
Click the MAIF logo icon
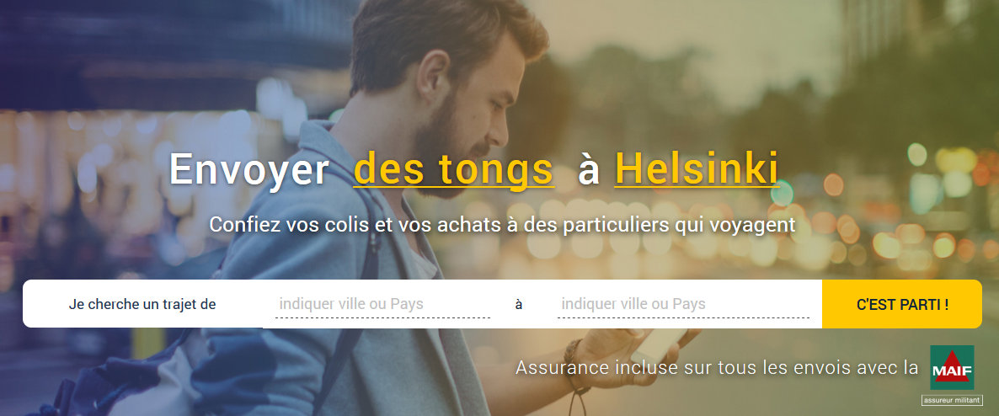(952, 368)
